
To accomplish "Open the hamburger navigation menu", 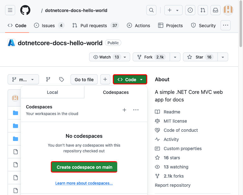I will point(10,10).
